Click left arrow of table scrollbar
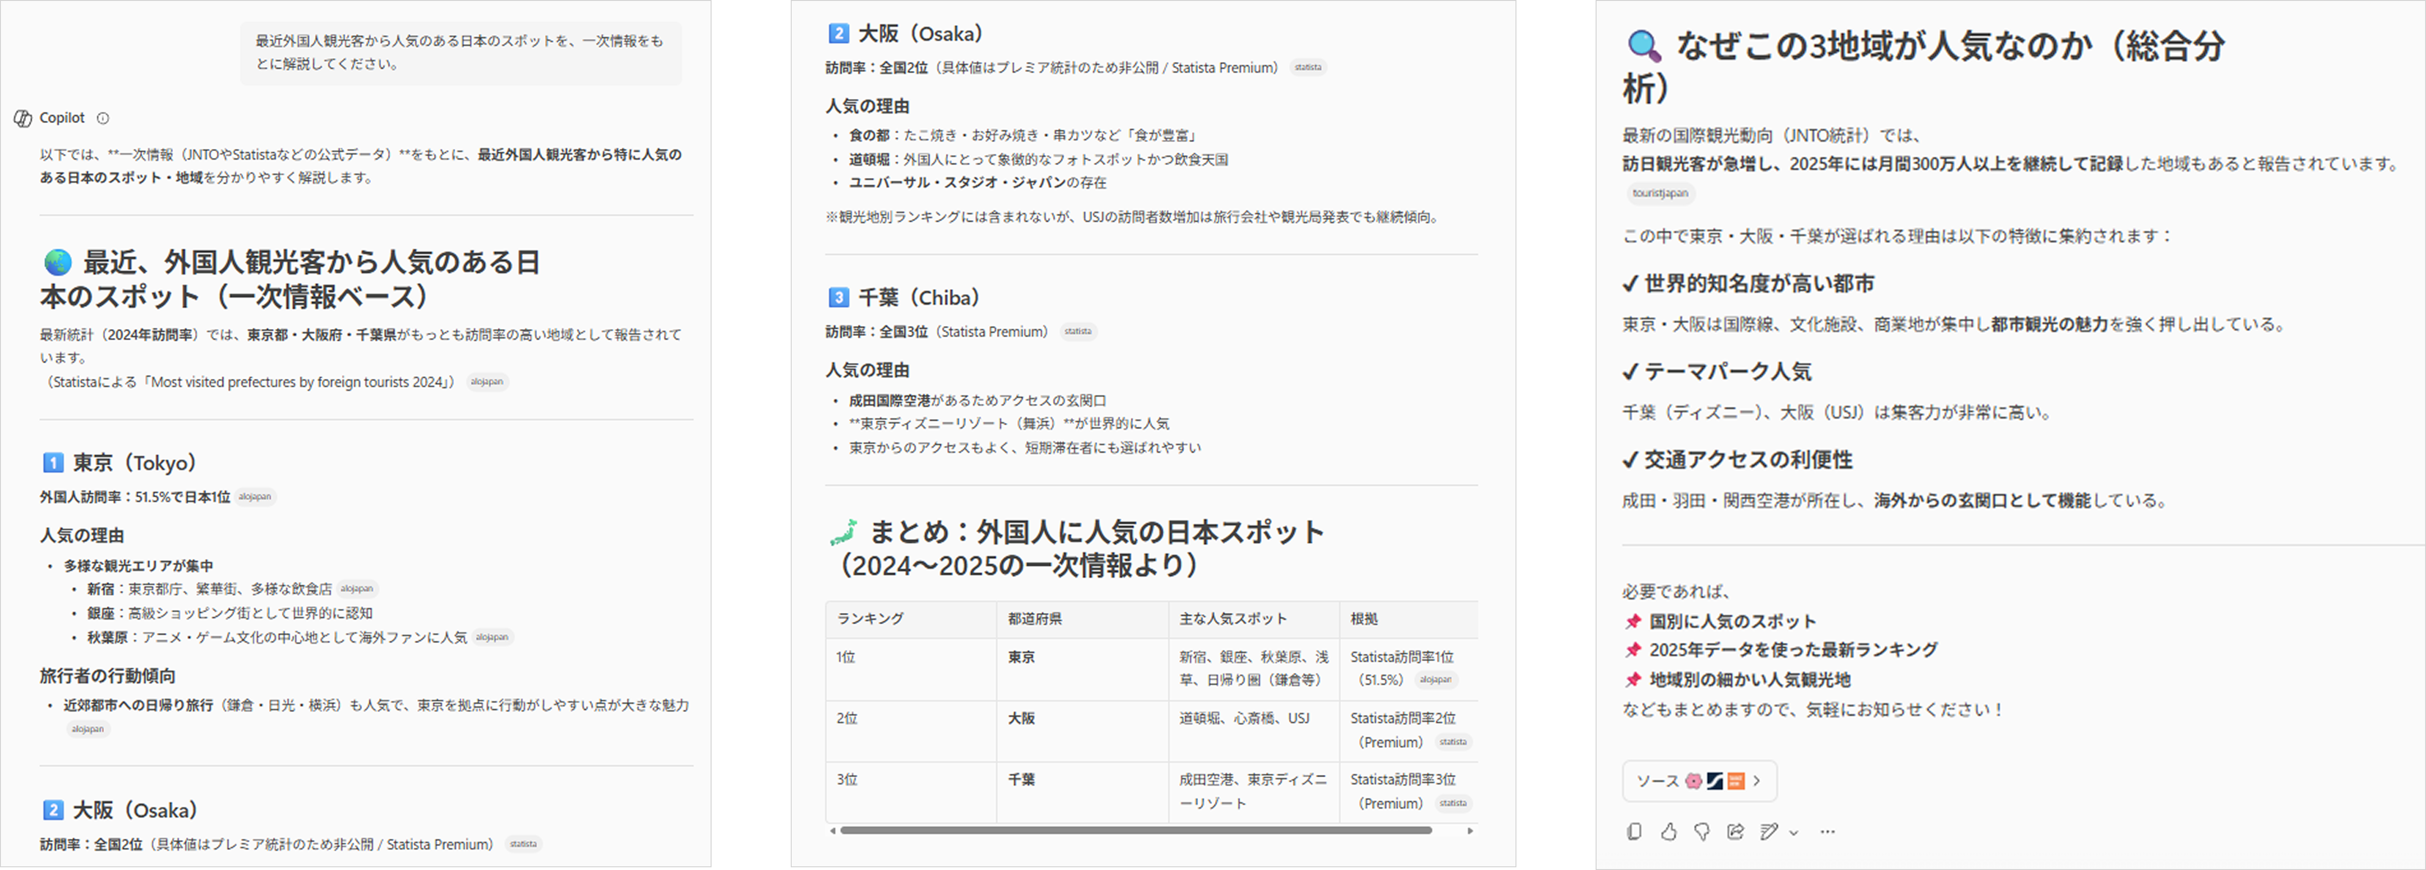 click(x=833, y=830)
